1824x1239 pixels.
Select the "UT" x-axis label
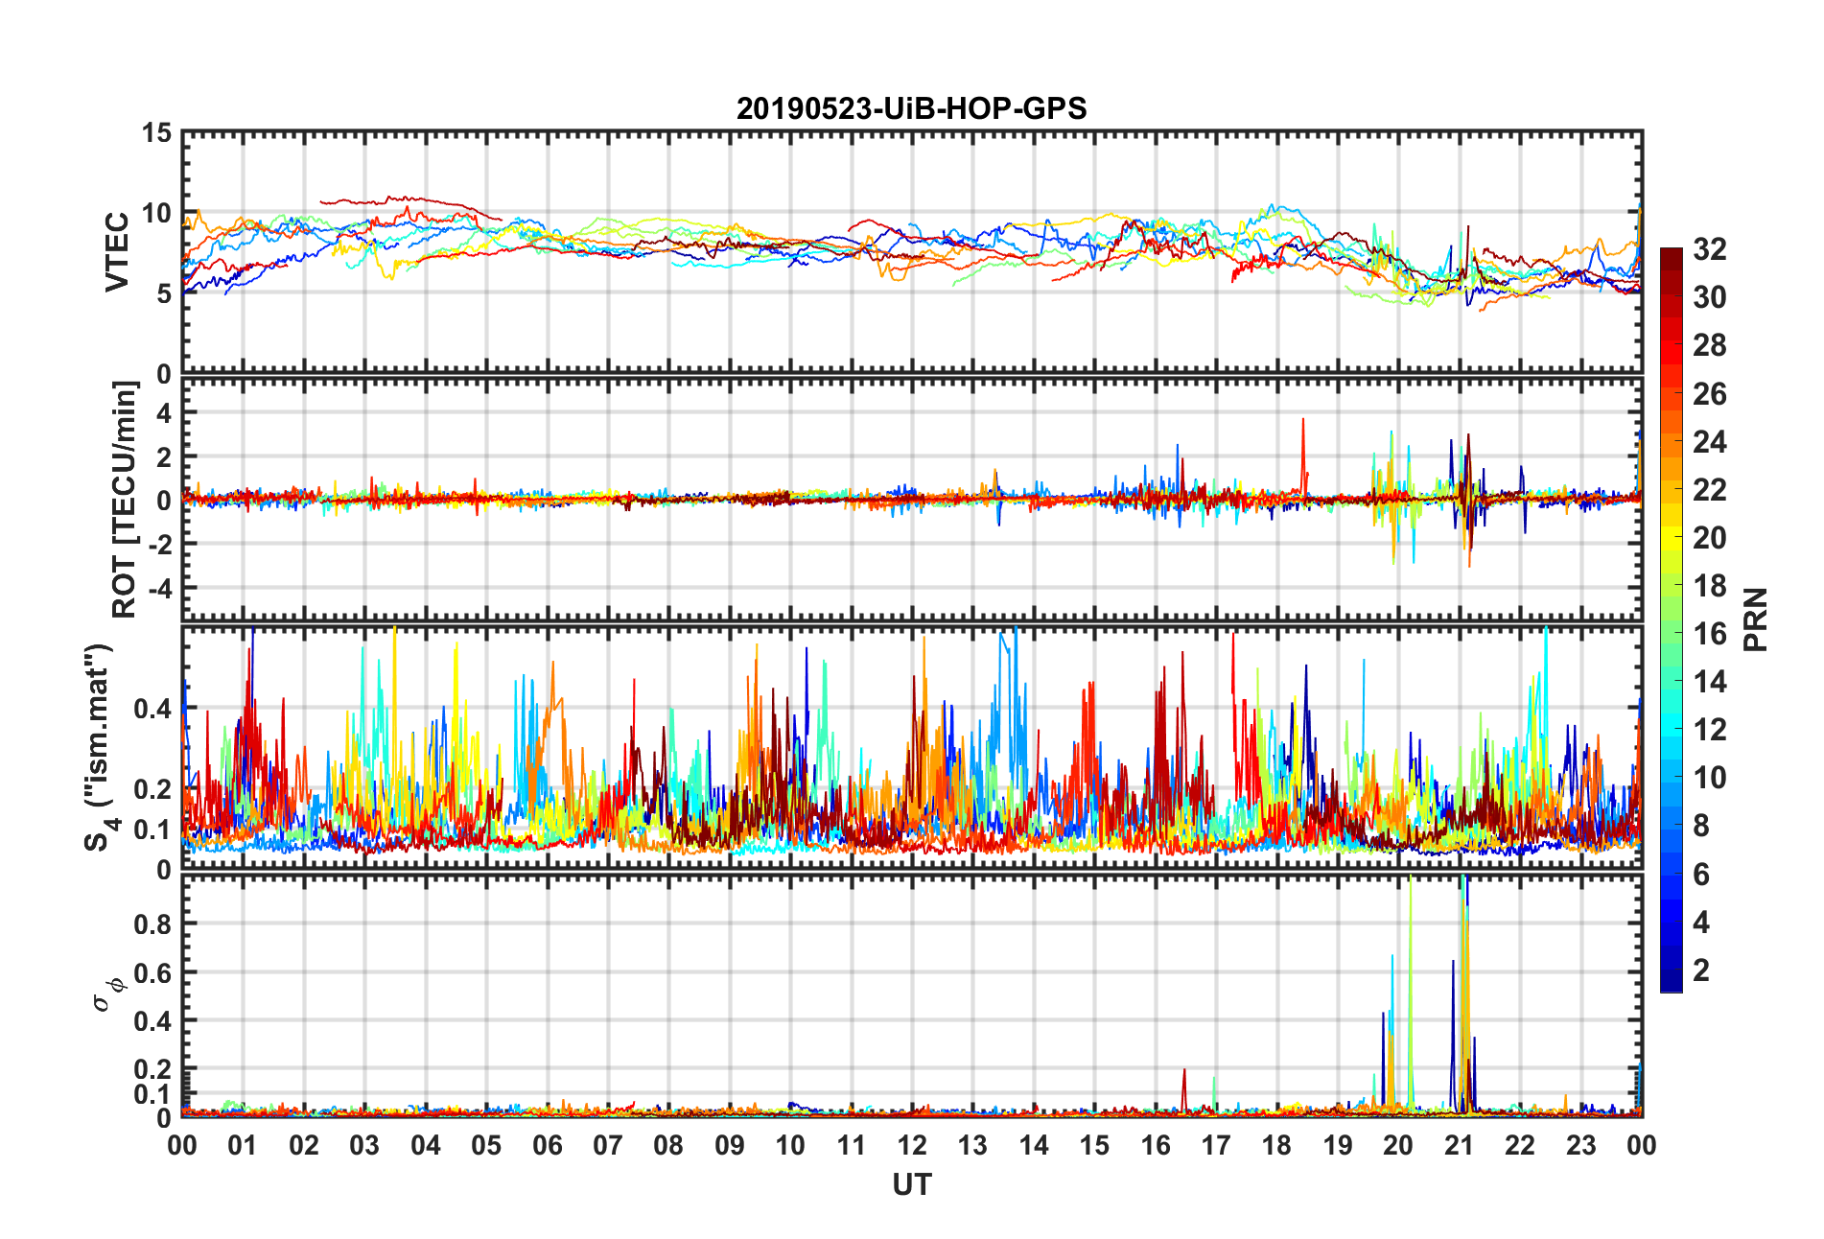(911, 1185)
